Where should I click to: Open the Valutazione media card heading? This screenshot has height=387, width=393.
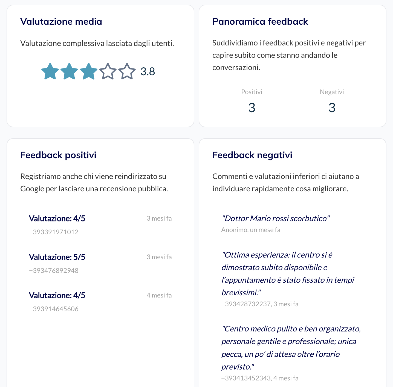(61, 22)
